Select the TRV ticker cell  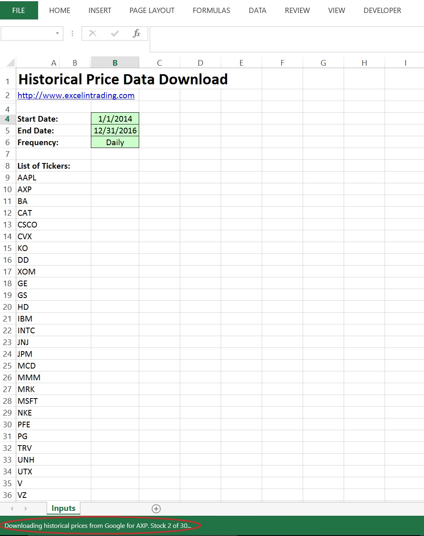pos(54,448)
